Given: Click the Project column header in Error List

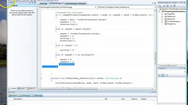Looking at the screenshot, I should [x=143, y=99].
